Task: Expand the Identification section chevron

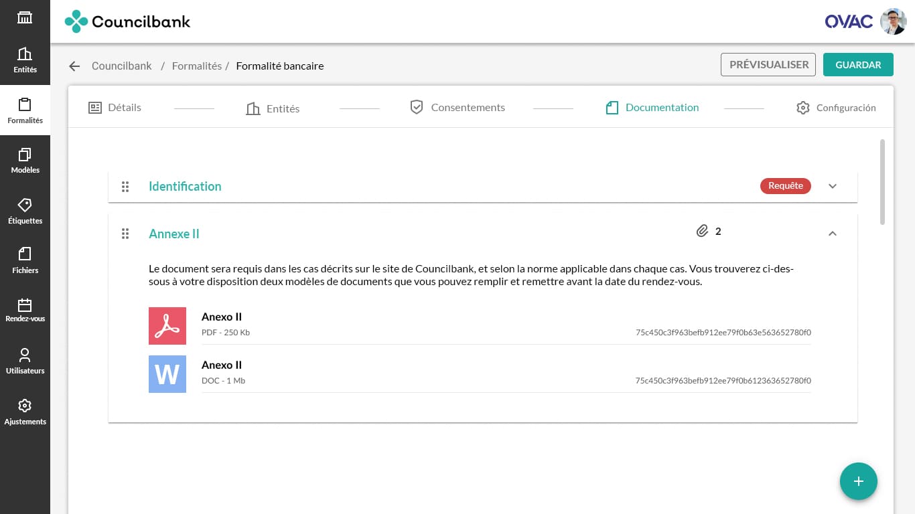Action: pyautogui.click(x=833, y=186)
